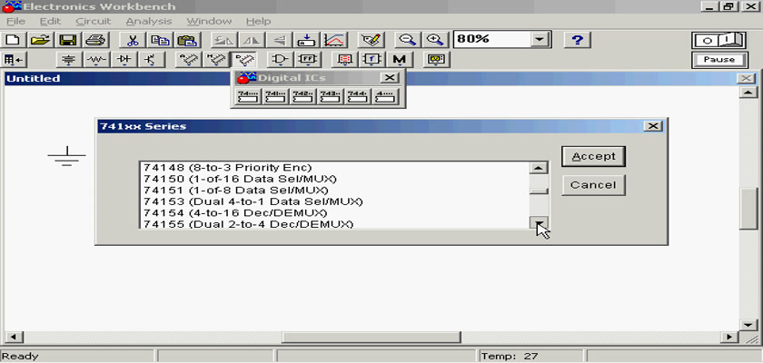Click the Untitled window scroll-down arrow

pos(748,325)
